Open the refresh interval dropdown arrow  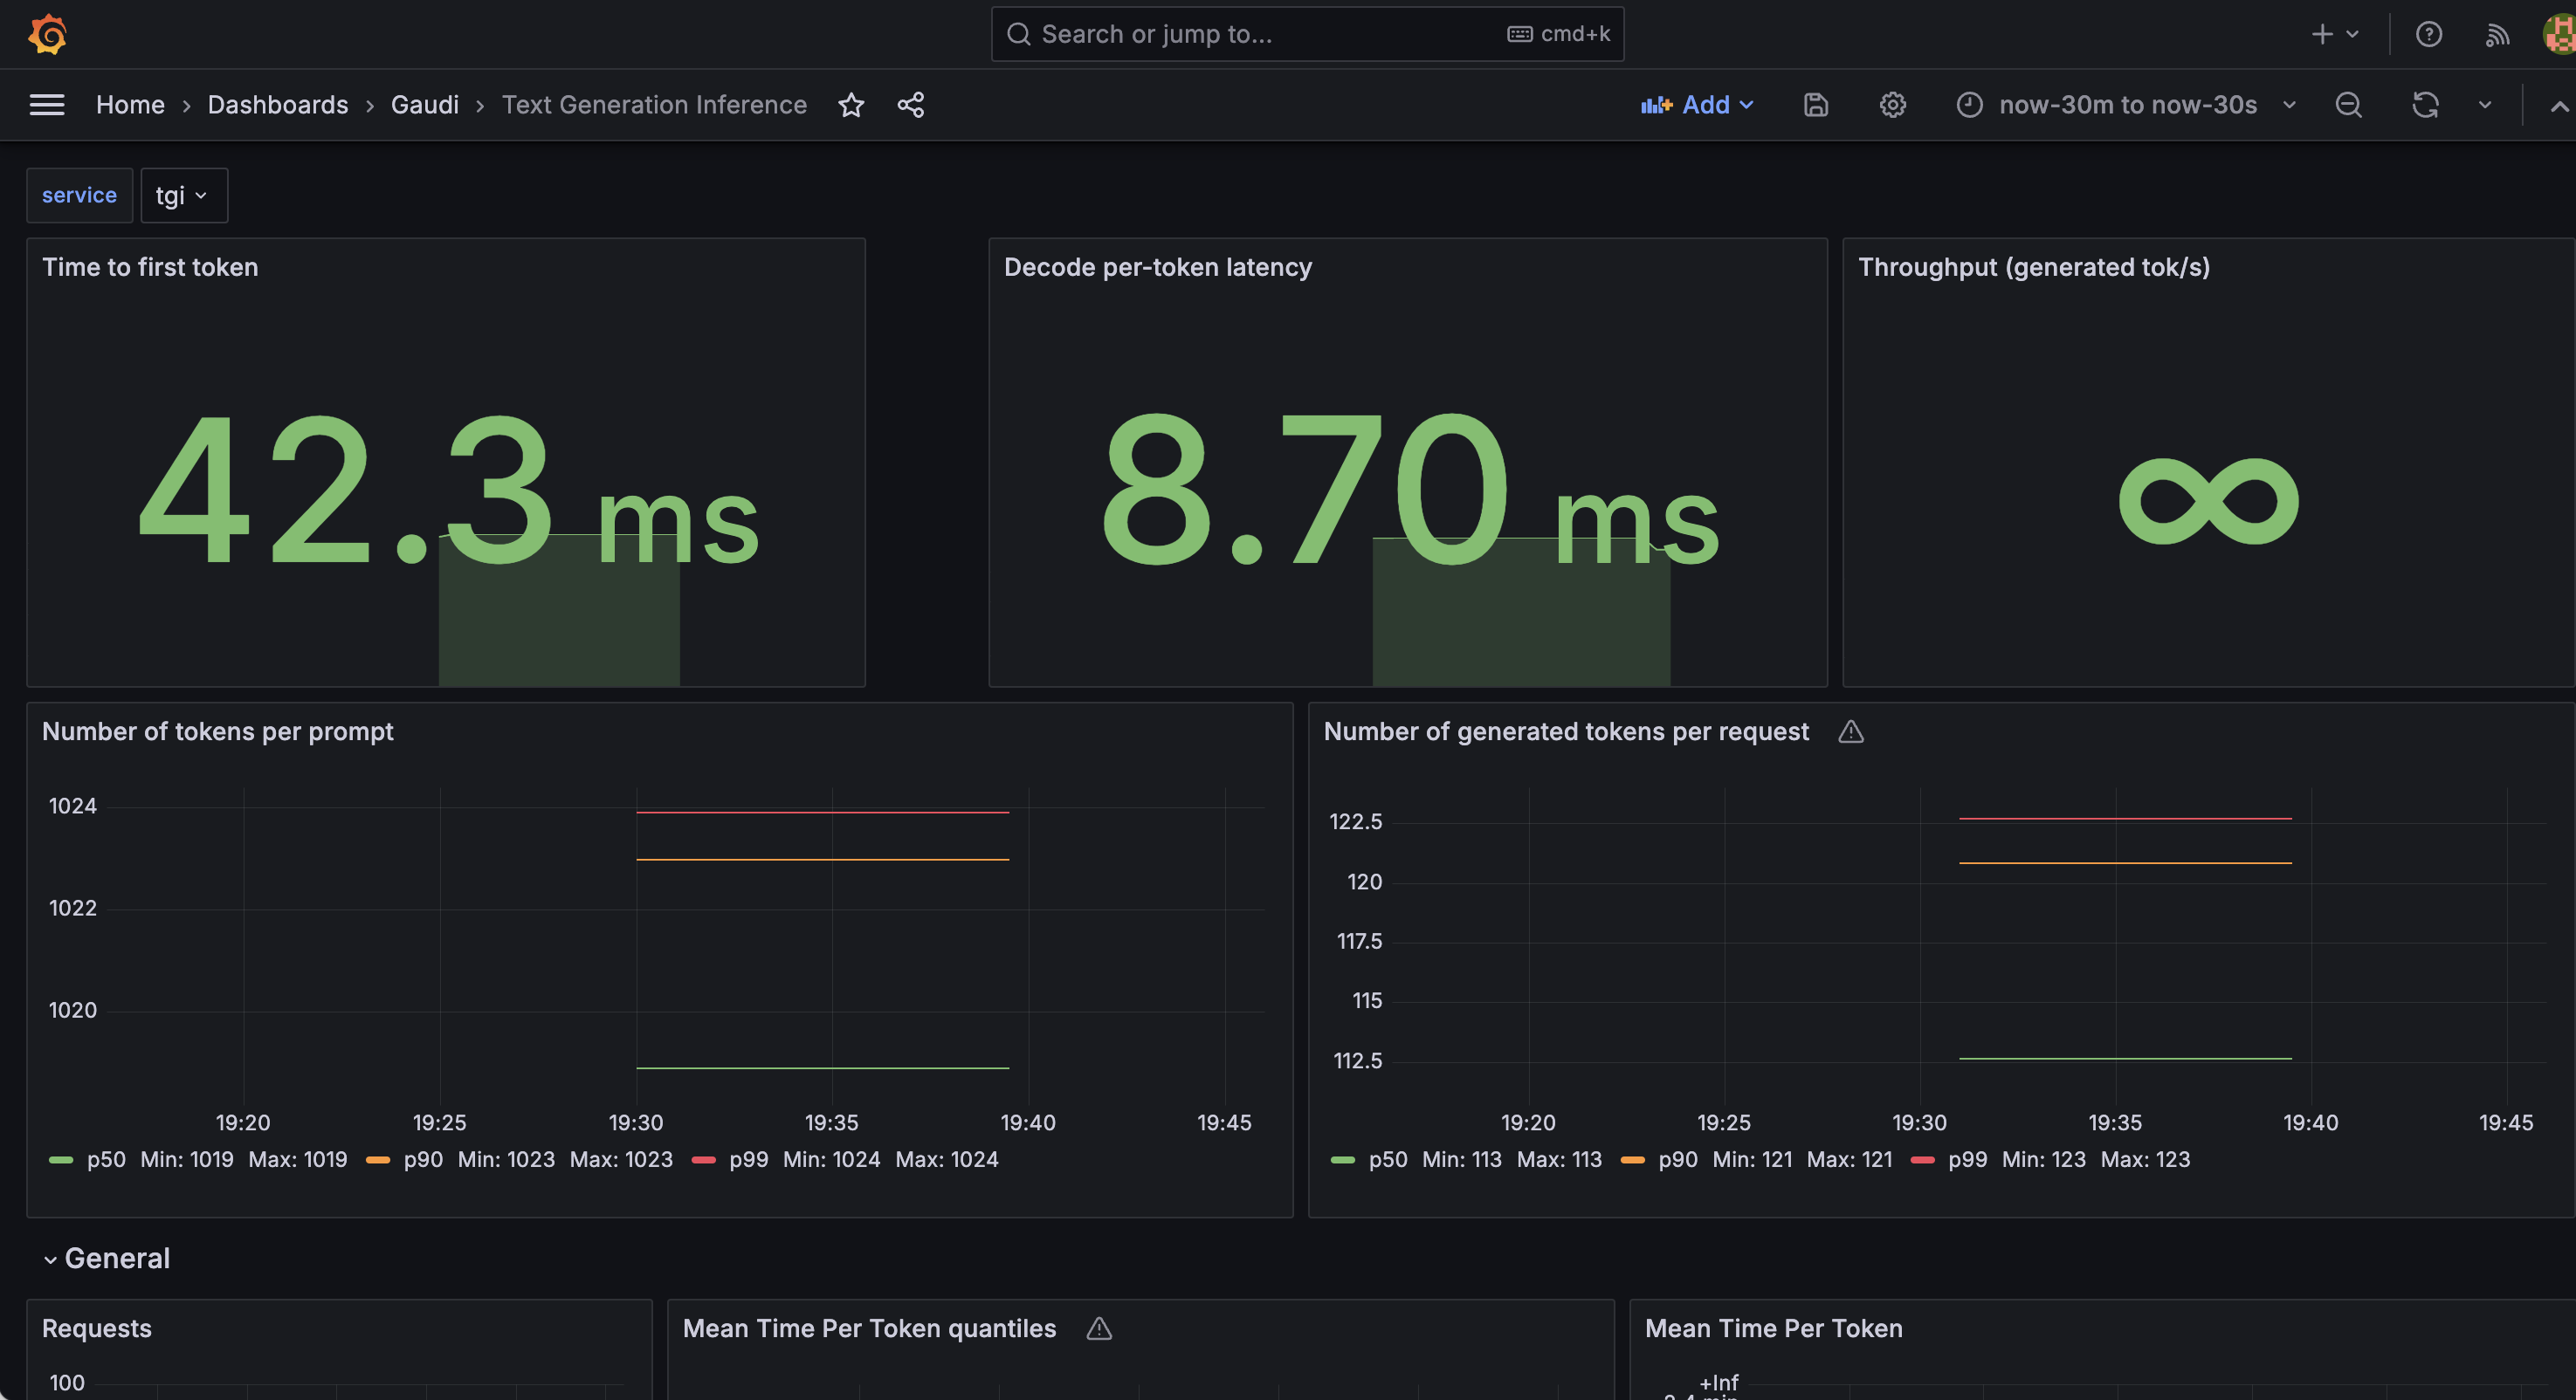[2484, 105]
